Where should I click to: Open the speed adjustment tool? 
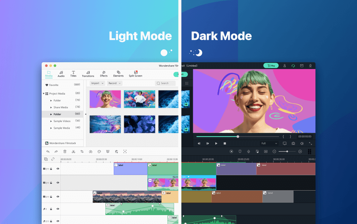[91, 152]
